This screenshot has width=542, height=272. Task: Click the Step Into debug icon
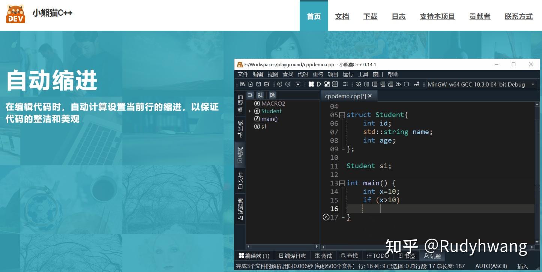coord(383,84)
